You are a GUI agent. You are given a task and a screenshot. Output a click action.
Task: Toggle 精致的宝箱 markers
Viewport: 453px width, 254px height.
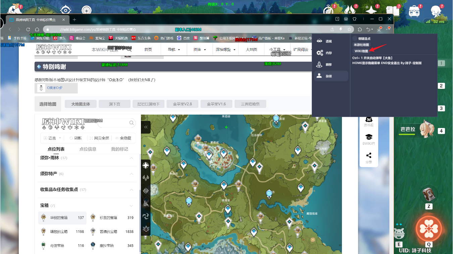point(62,232)
